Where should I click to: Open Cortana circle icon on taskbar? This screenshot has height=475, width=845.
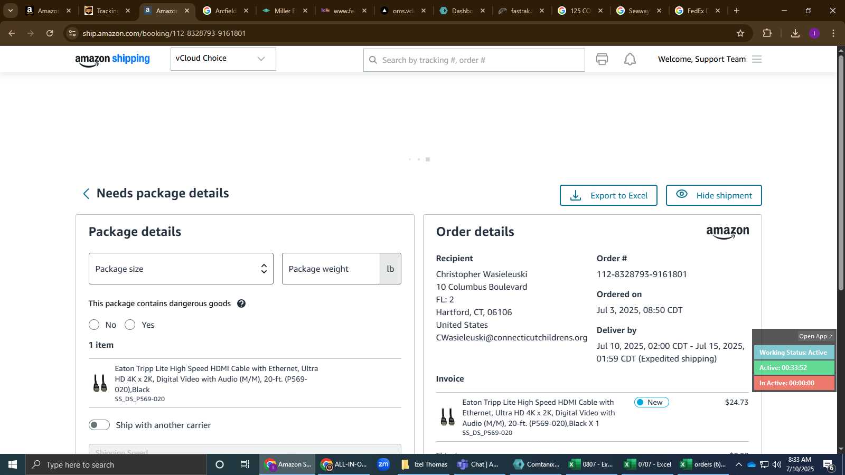(x=220, y=464)
